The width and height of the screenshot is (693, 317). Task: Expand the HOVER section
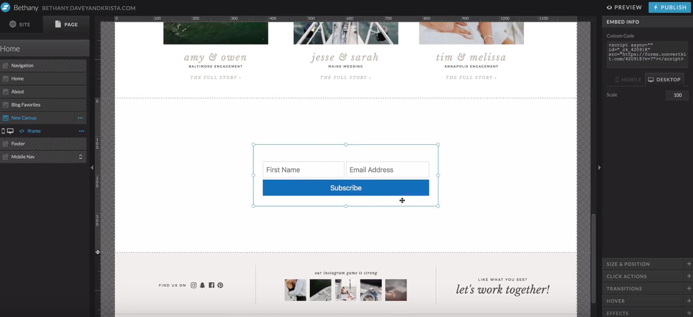click(647, 301)
